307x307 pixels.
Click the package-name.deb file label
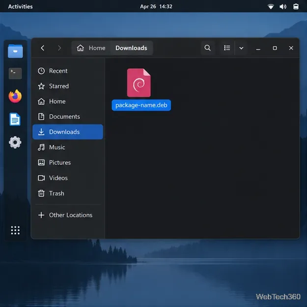(x=141, y=105)
